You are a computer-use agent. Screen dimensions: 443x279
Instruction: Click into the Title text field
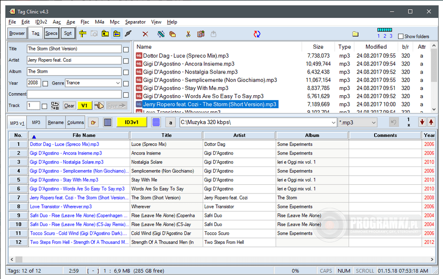point(74,49)
